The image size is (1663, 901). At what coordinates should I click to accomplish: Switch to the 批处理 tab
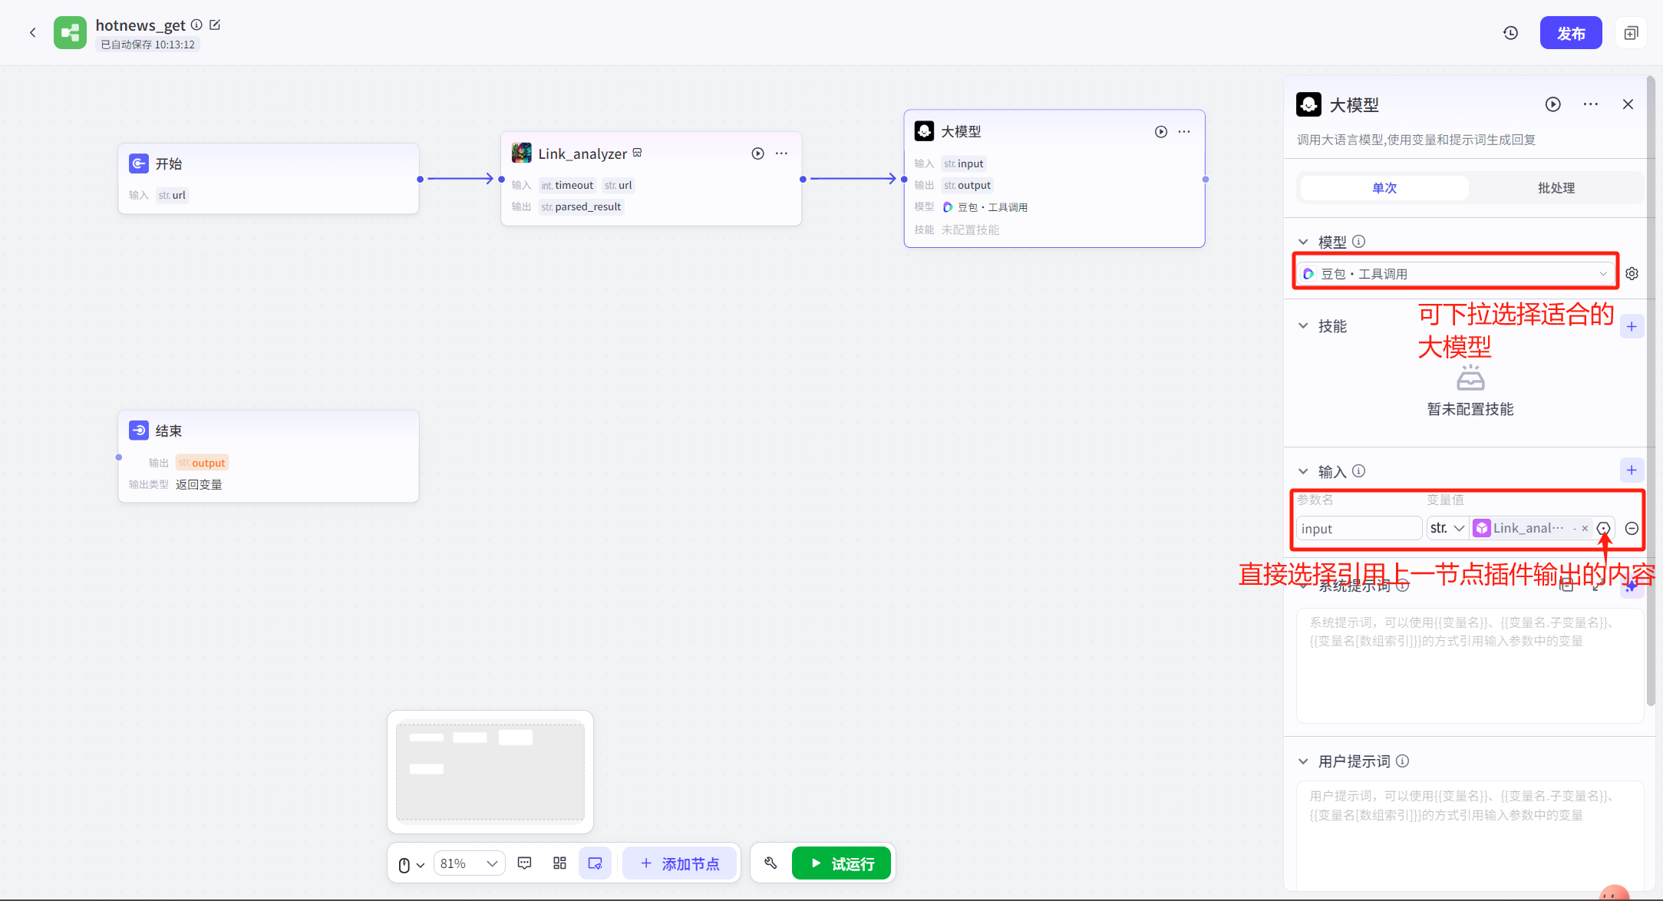pos(1556,188)
